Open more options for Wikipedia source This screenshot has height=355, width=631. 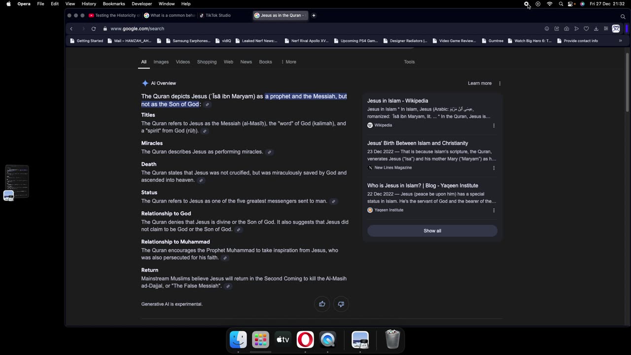pyautogui.click(x=493, y=125)
